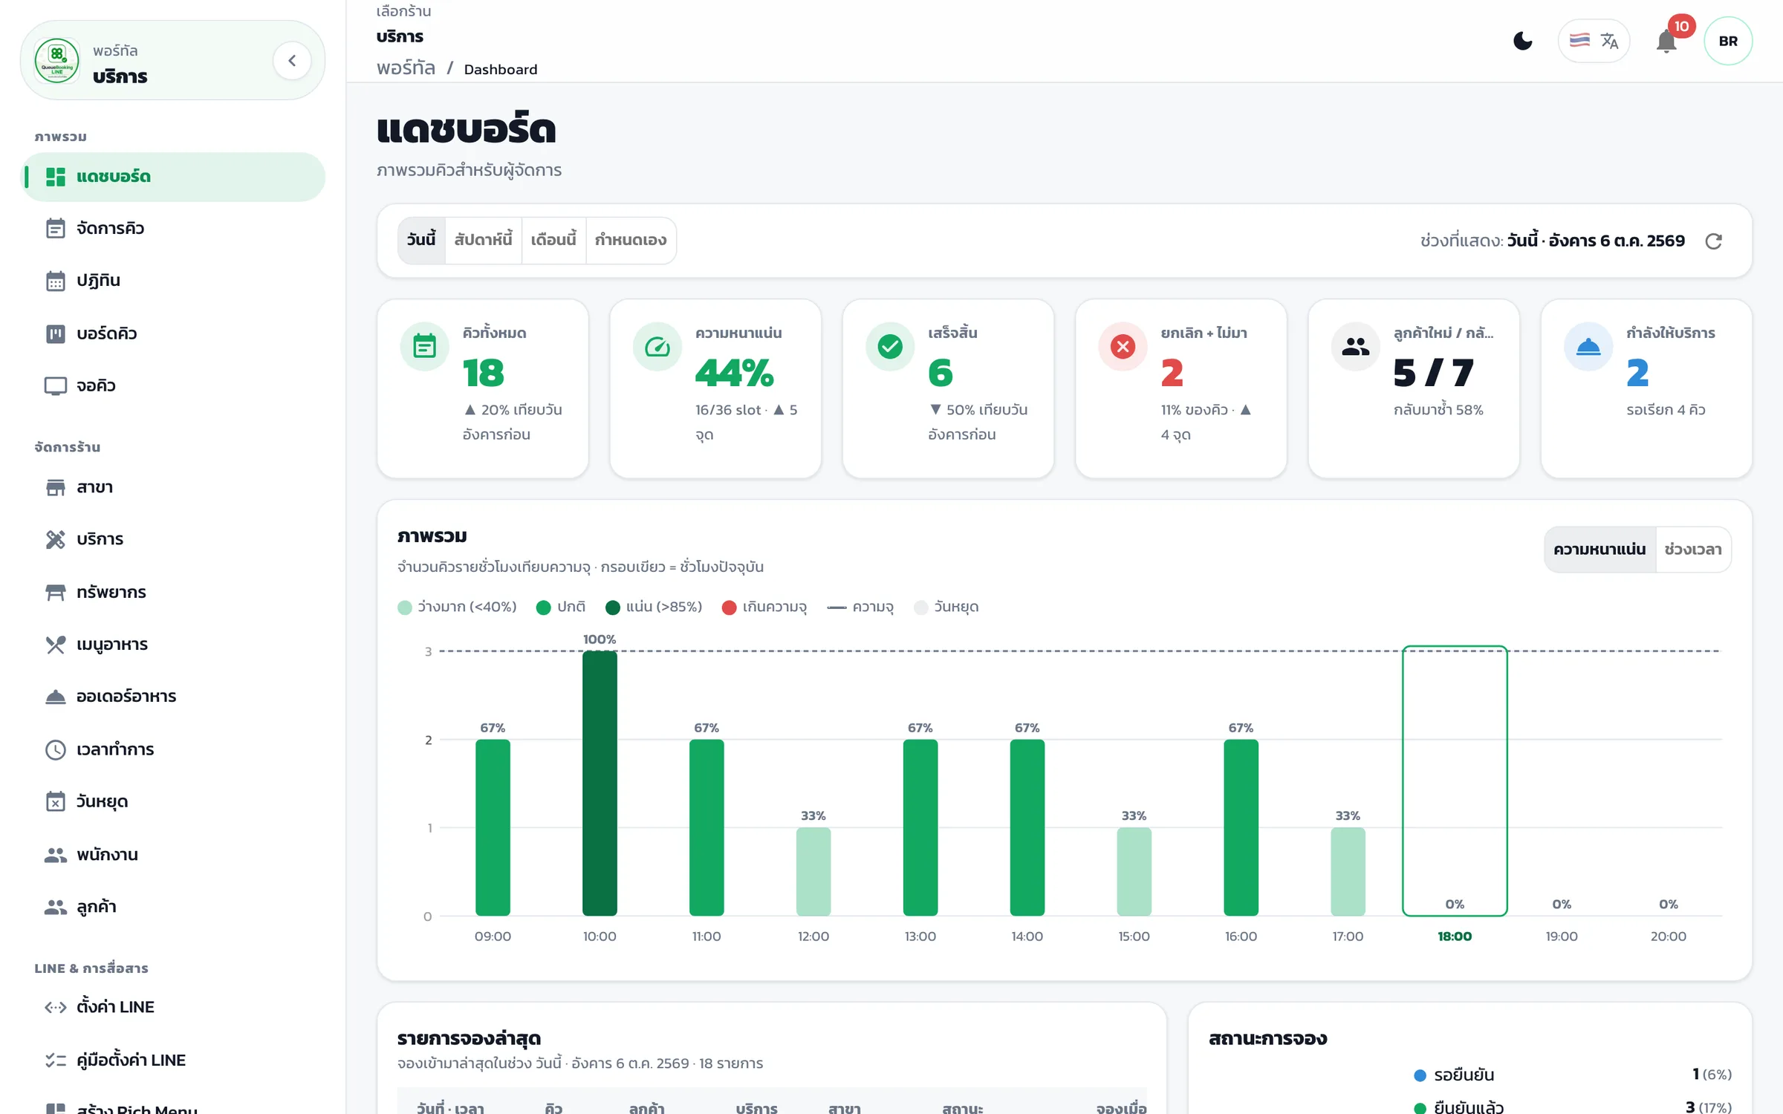This screenshot has height=1114, width=1783.
Task: Open เมนูอาหาร food menu page
Action: point(173,644)
